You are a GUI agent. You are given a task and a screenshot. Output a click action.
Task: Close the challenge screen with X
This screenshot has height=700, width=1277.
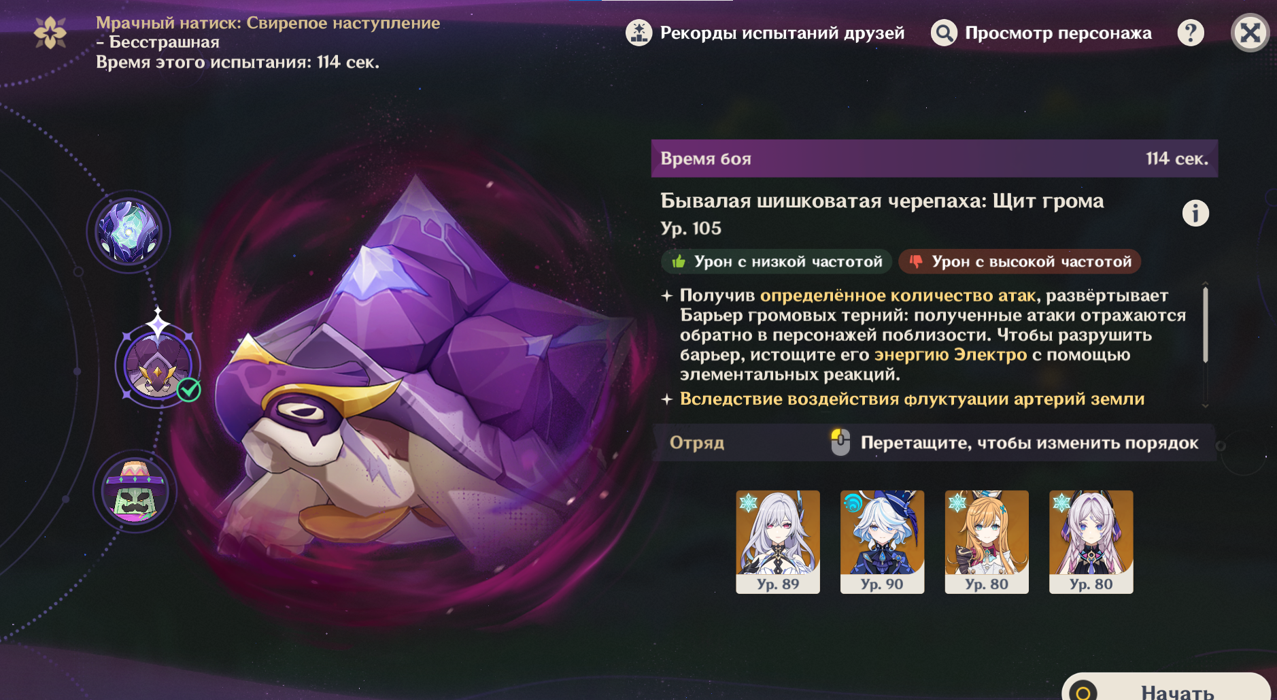pos(1250,33)
